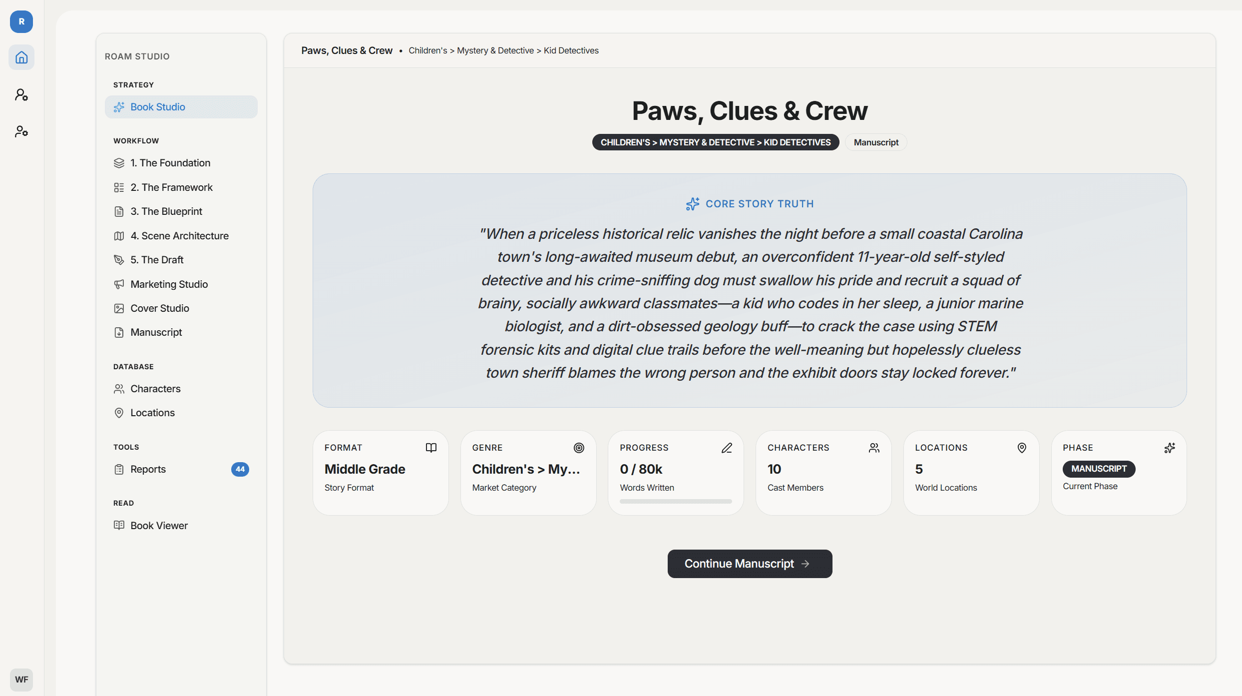Click the target icon on the Genre card

pyautogui.click(x=579, y=448)
